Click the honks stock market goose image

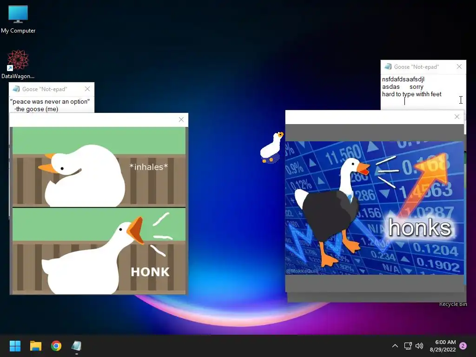[375, 208]
